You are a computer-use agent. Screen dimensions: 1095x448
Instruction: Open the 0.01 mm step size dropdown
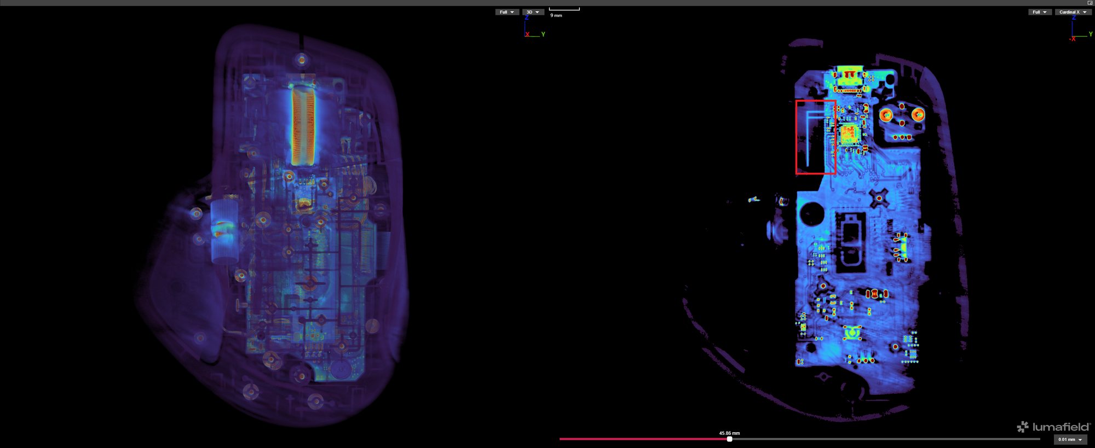tap(1070, 439)
